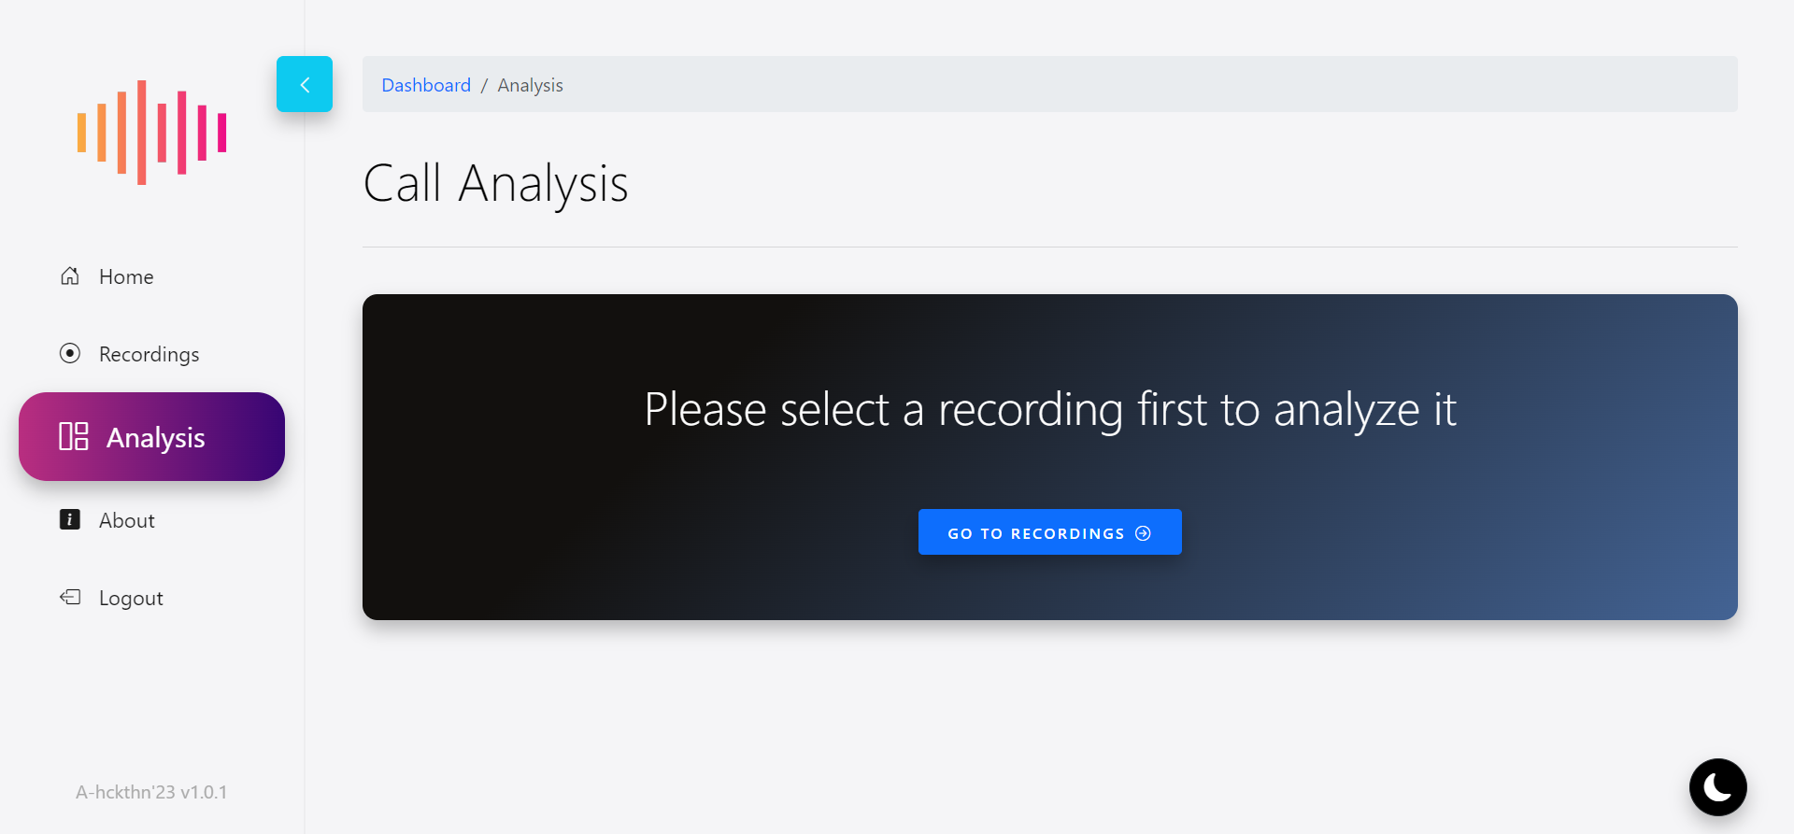1794x834 pixels.
Task: Click the version label A-hckthn'23 v1.0.1
Action: [151, 791]
